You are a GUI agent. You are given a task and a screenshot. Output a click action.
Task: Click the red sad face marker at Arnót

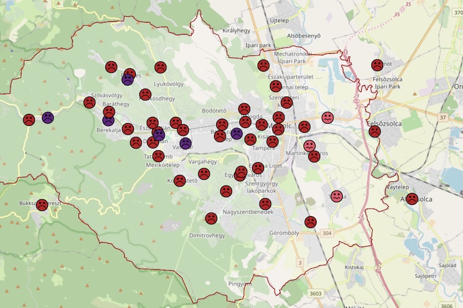[377, 65]
